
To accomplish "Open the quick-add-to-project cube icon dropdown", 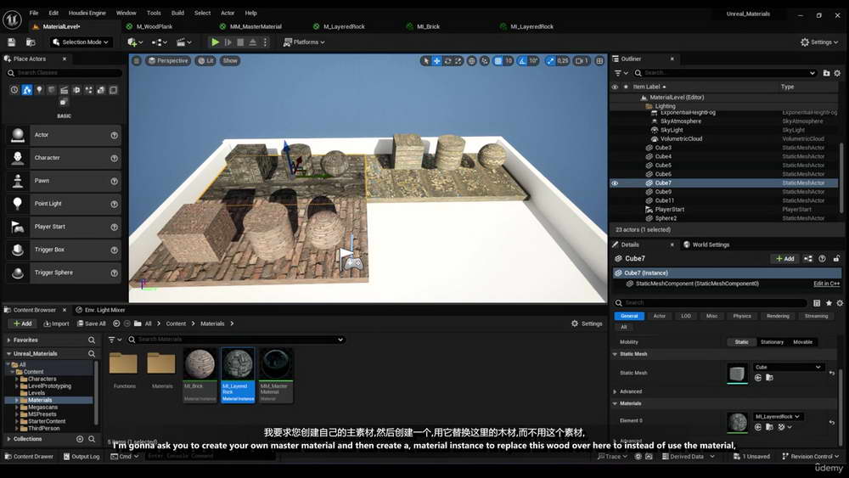I will tap(135, 42).
